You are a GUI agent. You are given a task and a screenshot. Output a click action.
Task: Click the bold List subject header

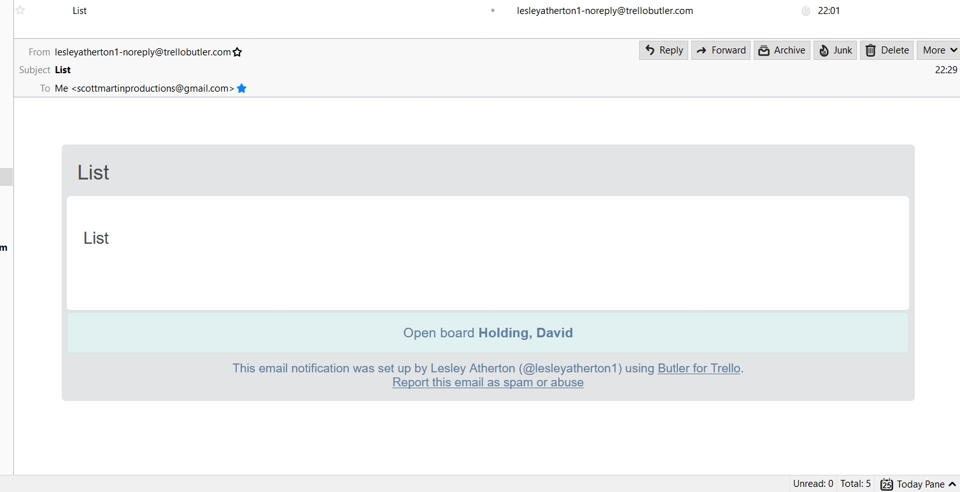pyautogui.click(x=63, y=70)
